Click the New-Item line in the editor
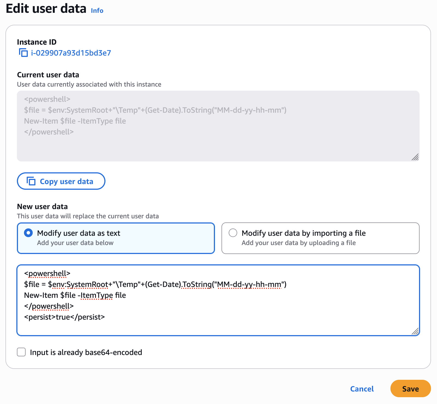Image resolution: width=437 pixels, height=404 pixels. (x=75, y=295)
